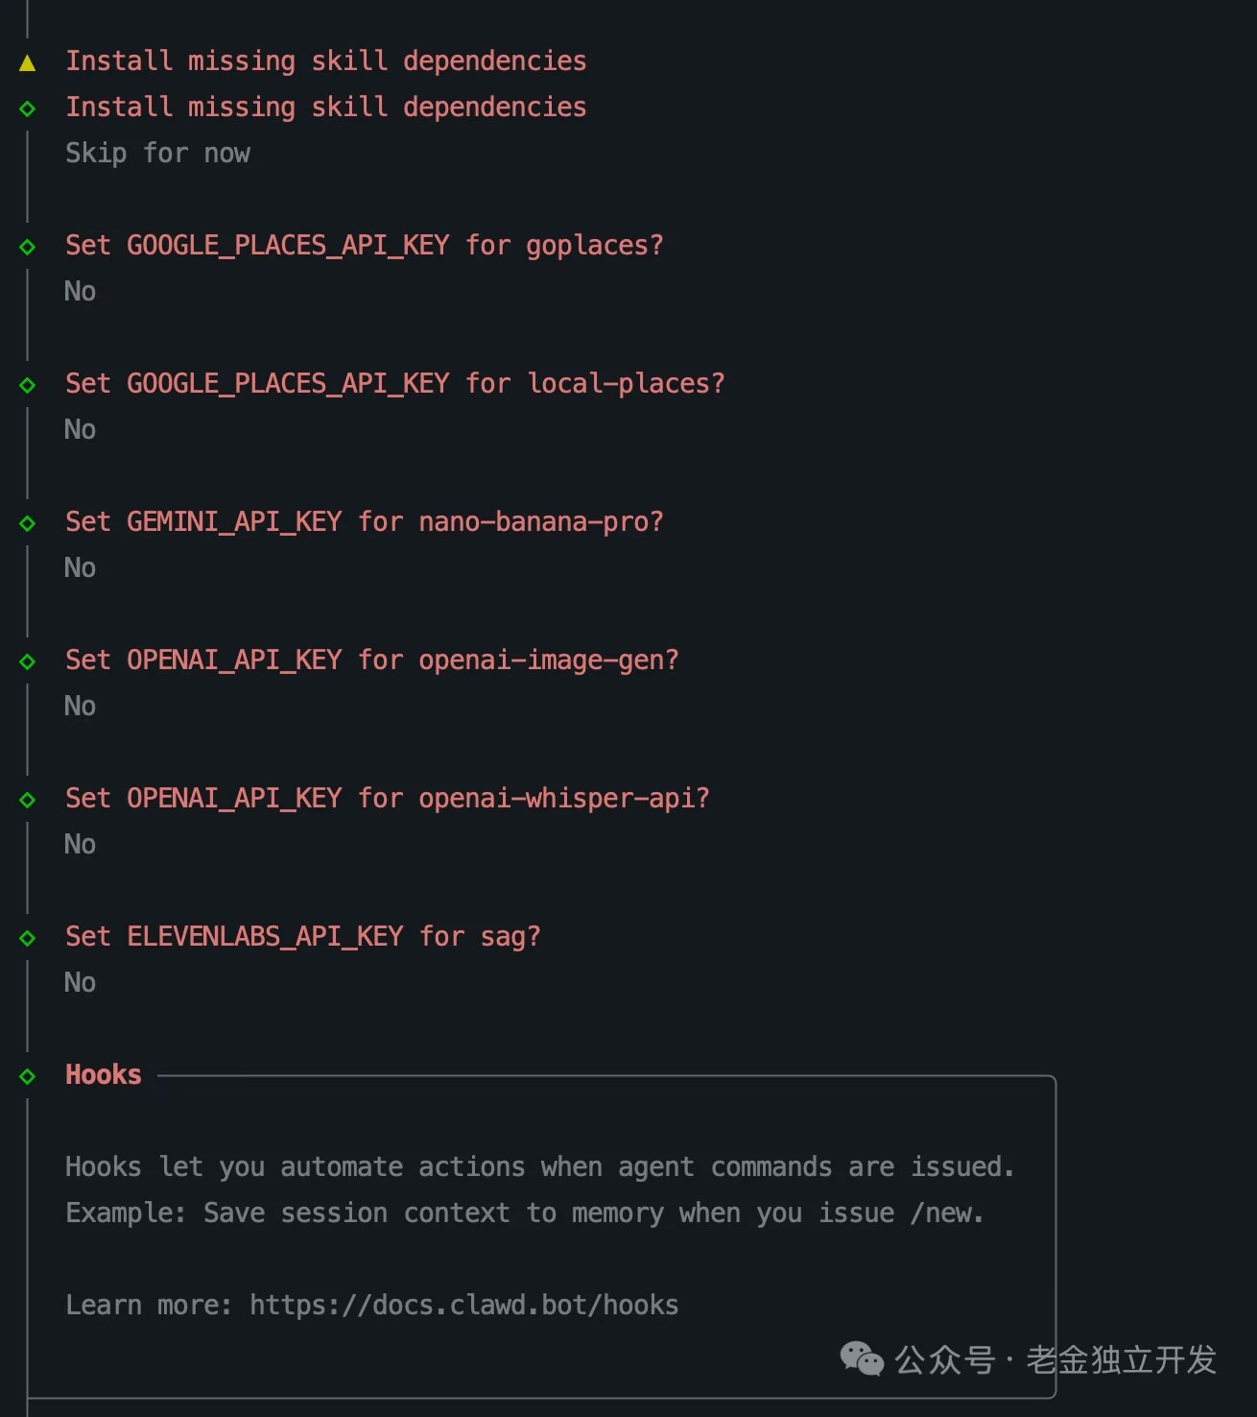Image resolution: width=1257 pixels, height=1417 pixels.
Task: Click diamond marker beside the local-places prompt
Action: [28, 385]
